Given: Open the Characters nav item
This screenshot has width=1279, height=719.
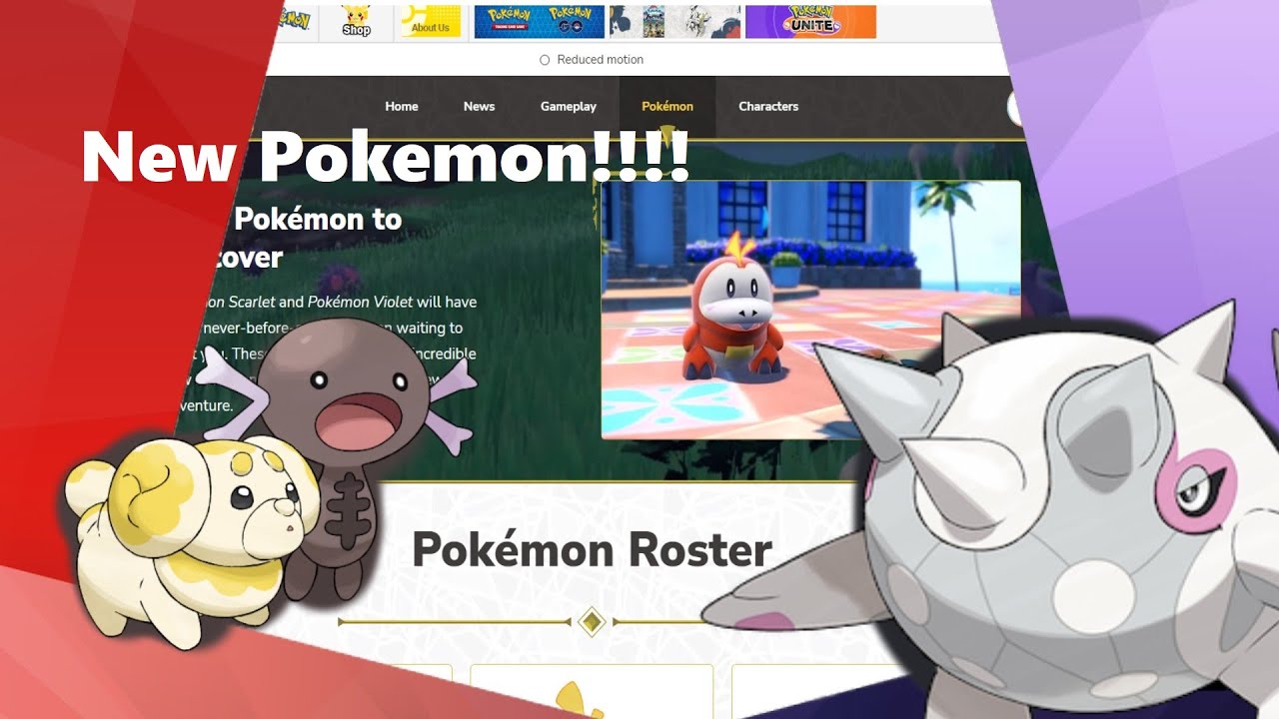Looking at the screenshot, I should pos(768,107).
